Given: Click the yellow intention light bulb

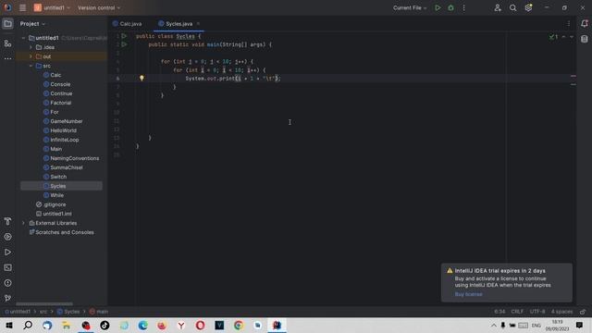Looking at the screenshot, I should coord(142,78).
